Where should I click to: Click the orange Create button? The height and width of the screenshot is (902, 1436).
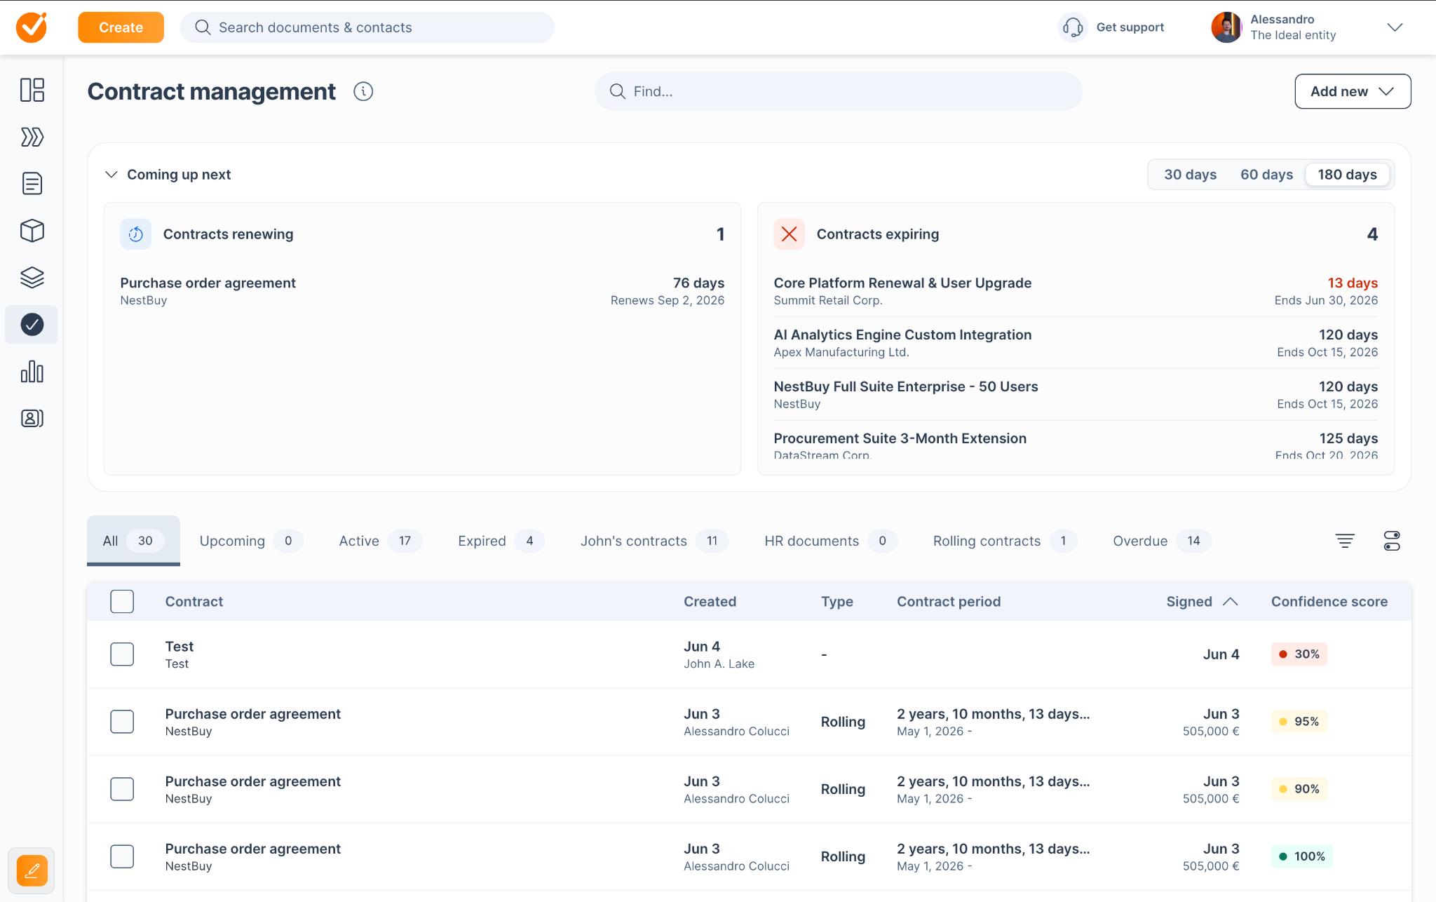click(x=121, y=27)
